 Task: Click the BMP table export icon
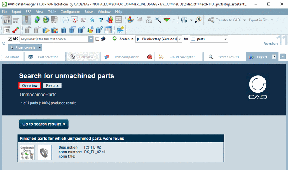[x=7, y=20]
